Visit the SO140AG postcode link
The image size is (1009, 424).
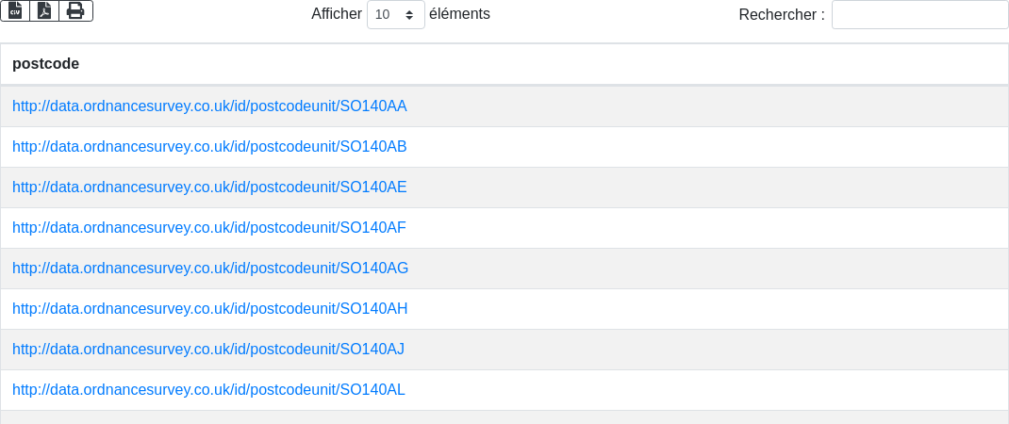(210, 268)
